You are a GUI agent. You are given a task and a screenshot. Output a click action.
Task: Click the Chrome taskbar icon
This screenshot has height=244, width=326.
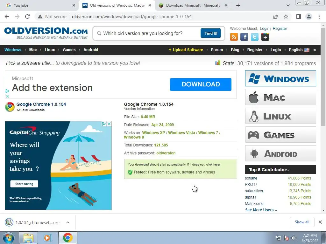[x=67, y=238]
